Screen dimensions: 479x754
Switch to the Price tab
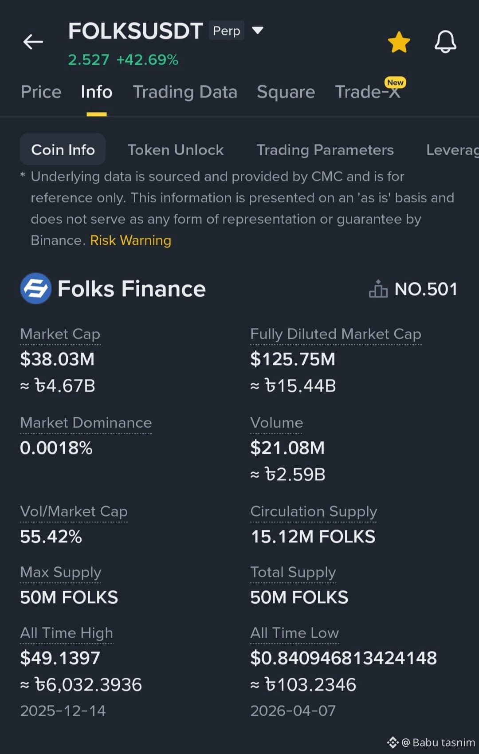click(41, 92)
